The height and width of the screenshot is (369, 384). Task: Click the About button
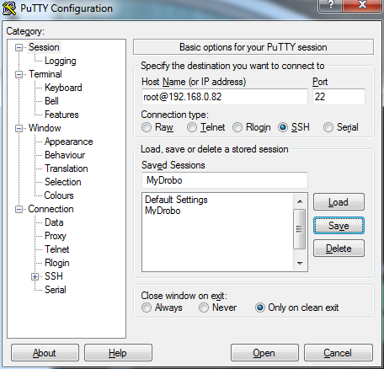coord(45,353)
